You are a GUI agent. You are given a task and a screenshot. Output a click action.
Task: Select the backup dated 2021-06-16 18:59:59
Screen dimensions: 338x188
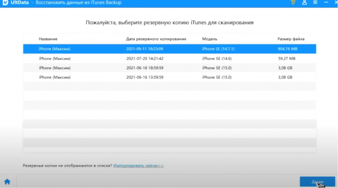170,68
